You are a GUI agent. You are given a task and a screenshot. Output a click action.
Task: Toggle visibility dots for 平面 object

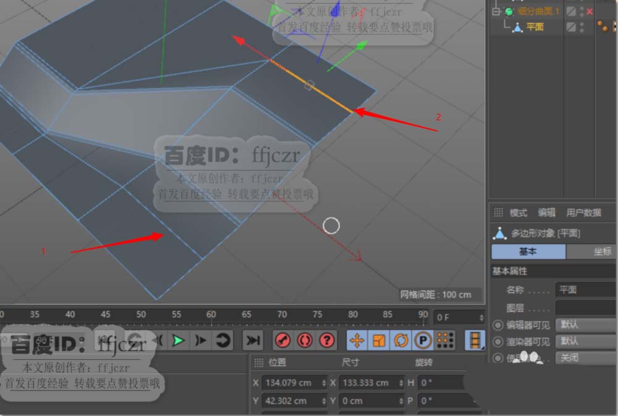582,27
